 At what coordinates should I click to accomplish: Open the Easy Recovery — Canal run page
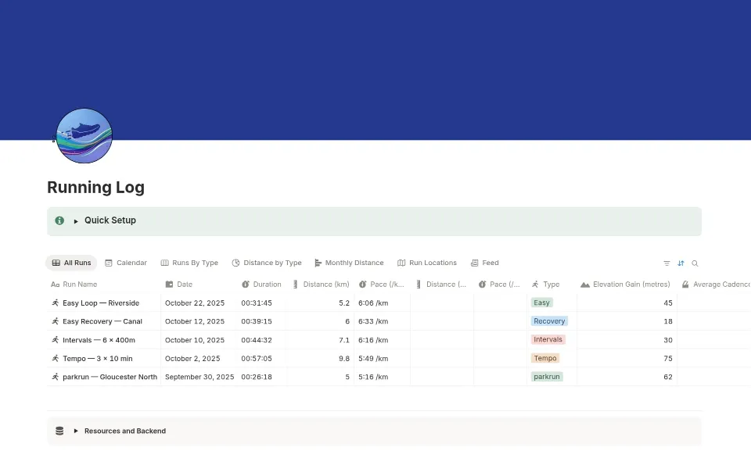click(102, 321)
